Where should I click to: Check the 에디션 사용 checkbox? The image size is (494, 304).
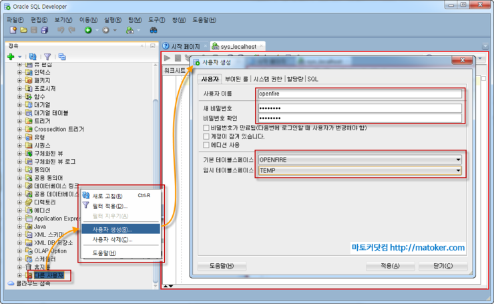click(206, 145)
